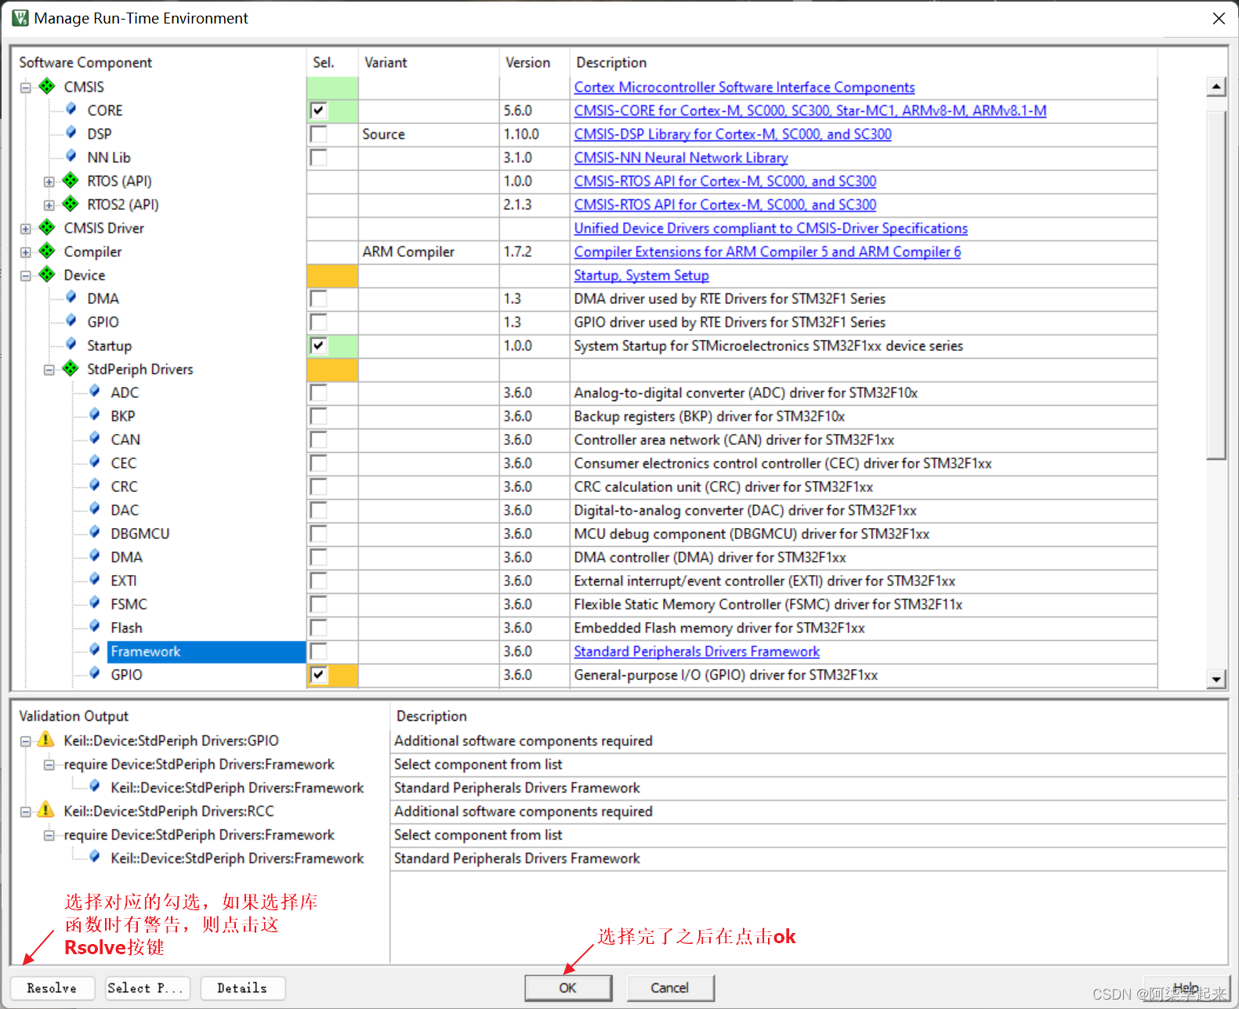Click the CMSIS Driver green diamond icon
Image resolution: width=1239 pixels, height=1009 pixels.
tap(47, 227)
